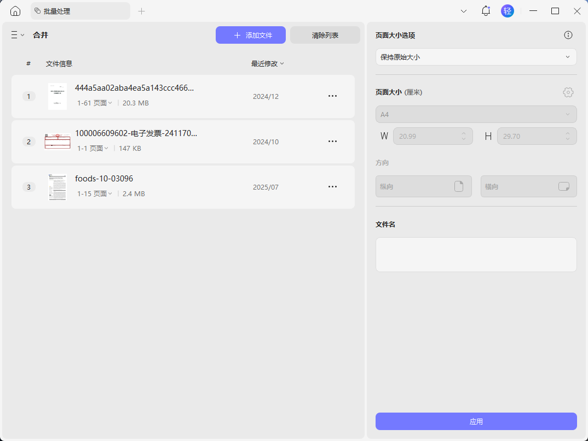Sort by 最近修改 column
Screen dimensions: 588x441
click(267, 63)
